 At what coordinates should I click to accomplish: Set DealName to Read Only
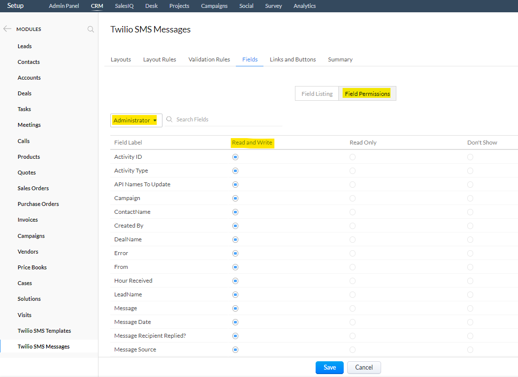[353, 239]
